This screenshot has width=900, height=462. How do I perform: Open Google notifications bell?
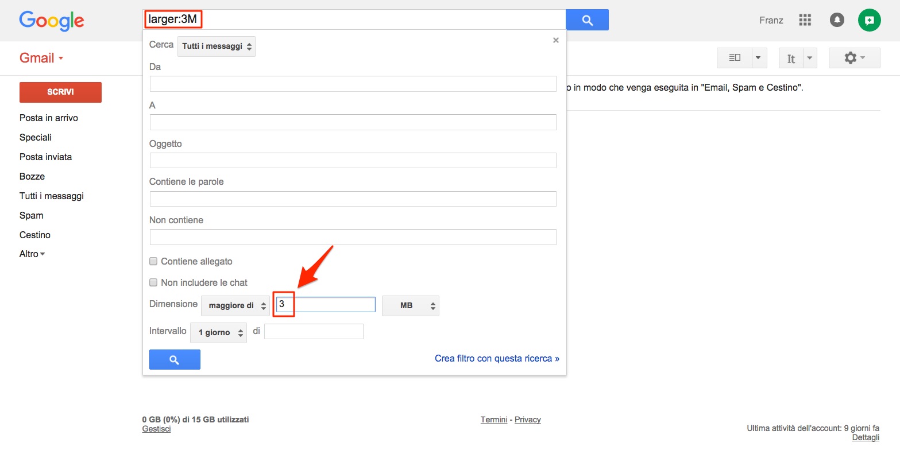[x=837, y=20]
